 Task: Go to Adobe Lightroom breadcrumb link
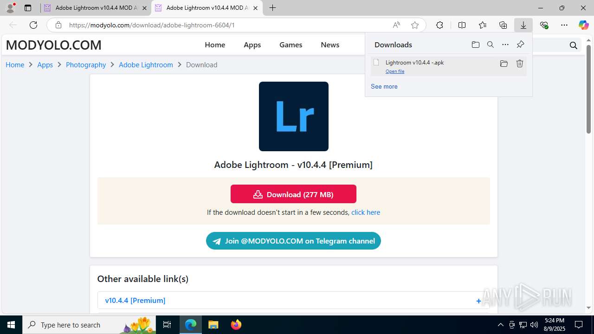click(x=146, y=64)
